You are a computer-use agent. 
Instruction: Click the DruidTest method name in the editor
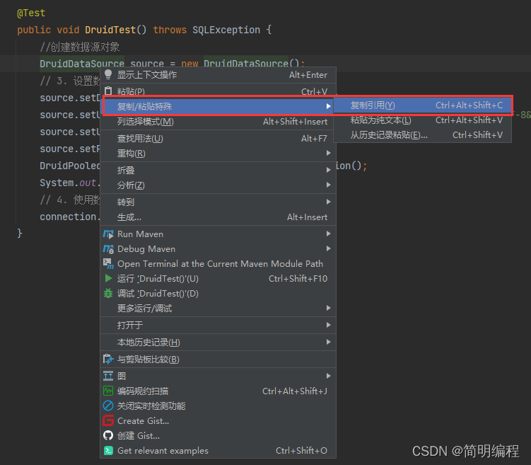click(110, 30)
